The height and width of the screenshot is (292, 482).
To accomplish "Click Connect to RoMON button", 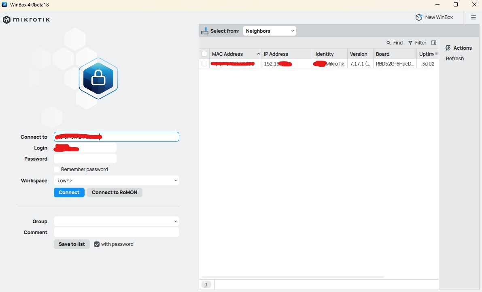I will 115,193.
